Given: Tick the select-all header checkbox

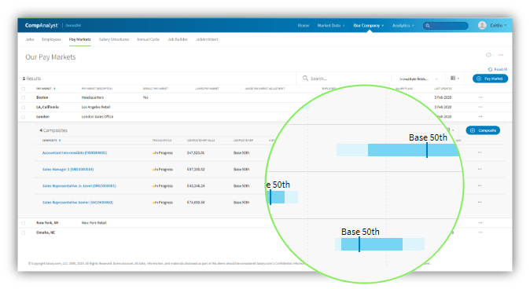Looking at the screenshot, I should coord(24,89).
